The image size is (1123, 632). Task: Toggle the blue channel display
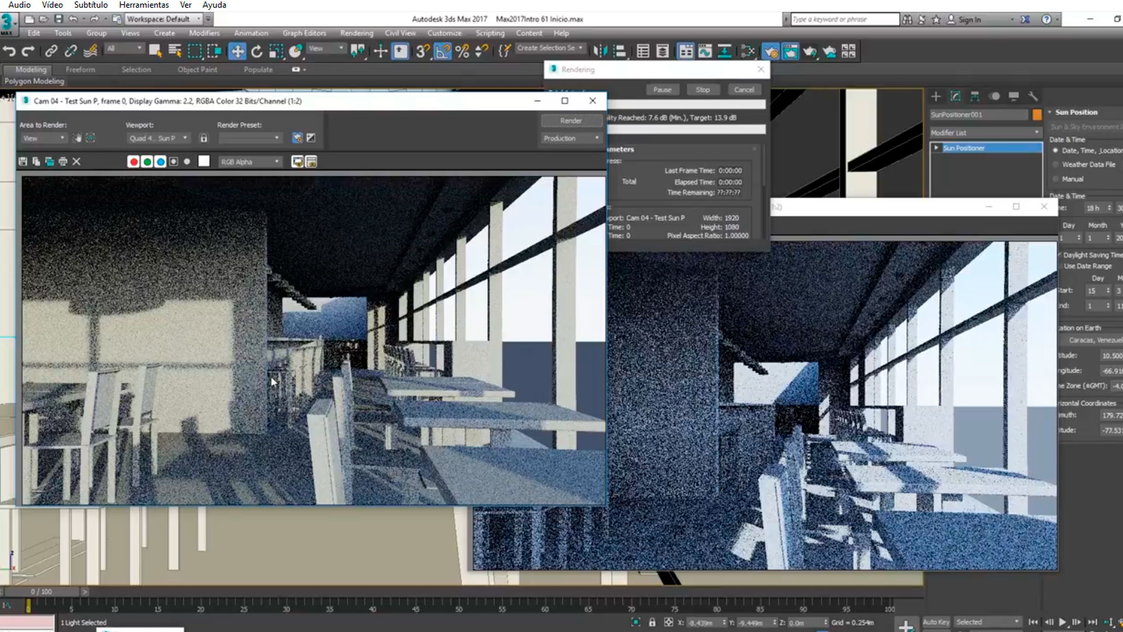(160, 162)
